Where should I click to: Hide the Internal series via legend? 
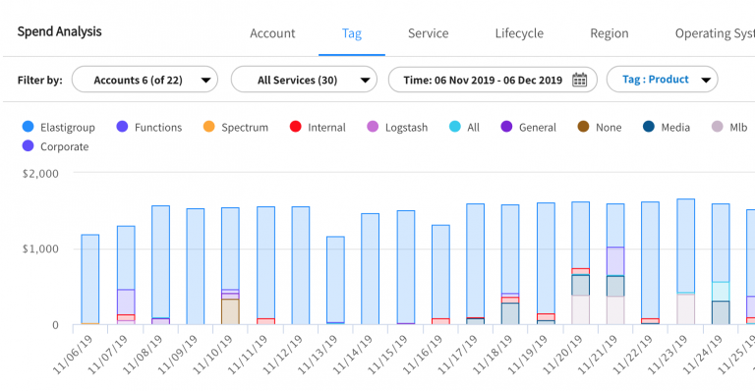click(x=318, y=127)
